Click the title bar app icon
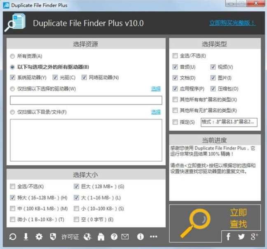This screenshot has height=249, width=267. coord(6,5)
